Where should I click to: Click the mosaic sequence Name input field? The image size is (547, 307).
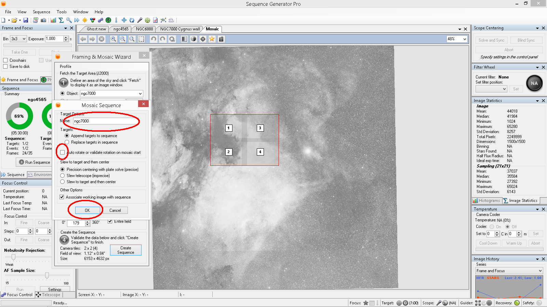106,121
